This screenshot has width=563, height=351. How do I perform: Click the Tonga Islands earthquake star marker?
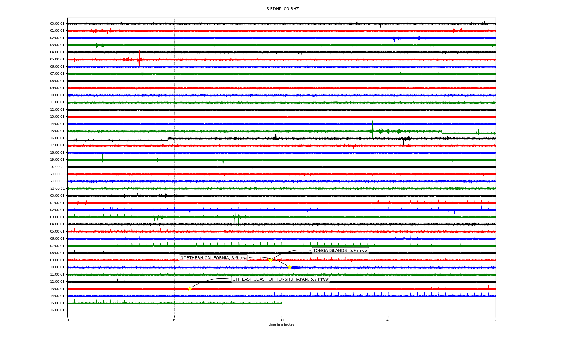click(270, 260)
